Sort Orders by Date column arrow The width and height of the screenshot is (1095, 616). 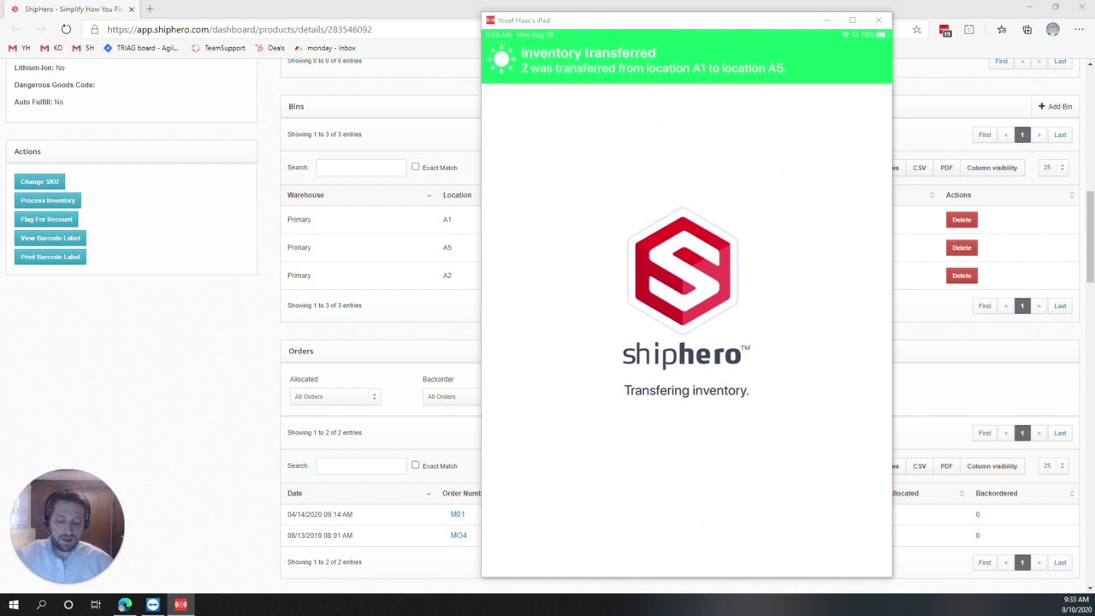click(x=429, y=494)
